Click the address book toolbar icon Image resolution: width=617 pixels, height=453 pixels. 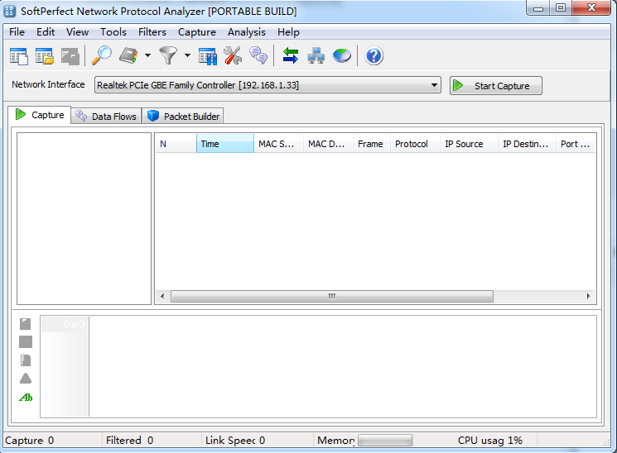point(128,55)
